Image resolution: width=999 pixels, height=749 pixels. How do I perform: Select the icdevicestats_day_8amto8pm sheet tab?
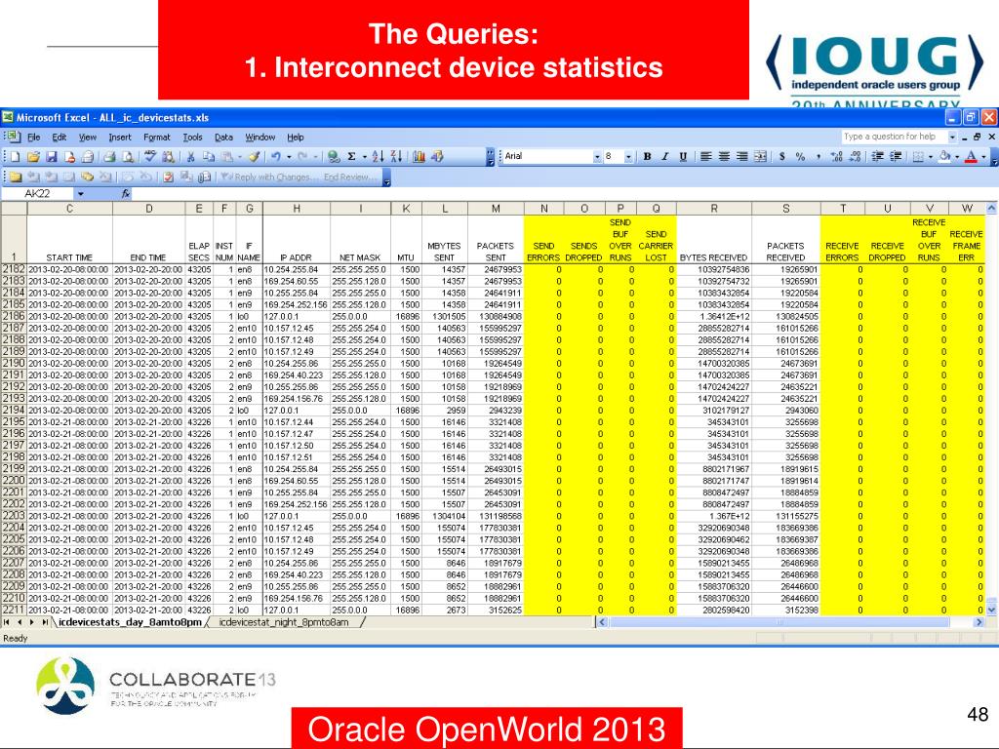pos(130,622)
